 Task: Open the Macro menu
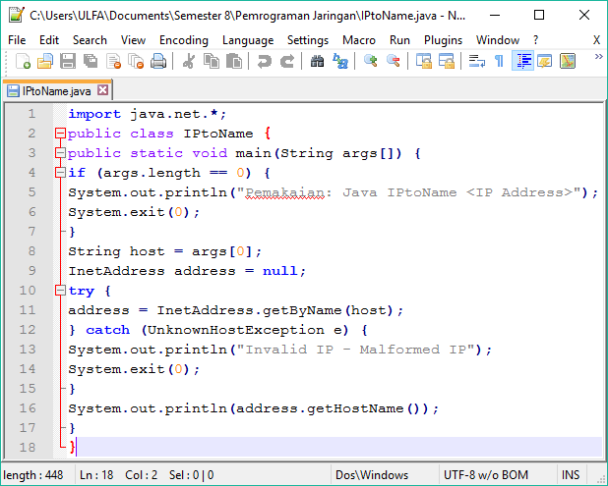(359, 40)
